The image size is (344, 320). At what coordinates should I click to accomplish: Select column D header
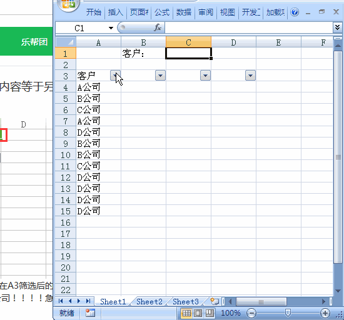tap(234, 42)
